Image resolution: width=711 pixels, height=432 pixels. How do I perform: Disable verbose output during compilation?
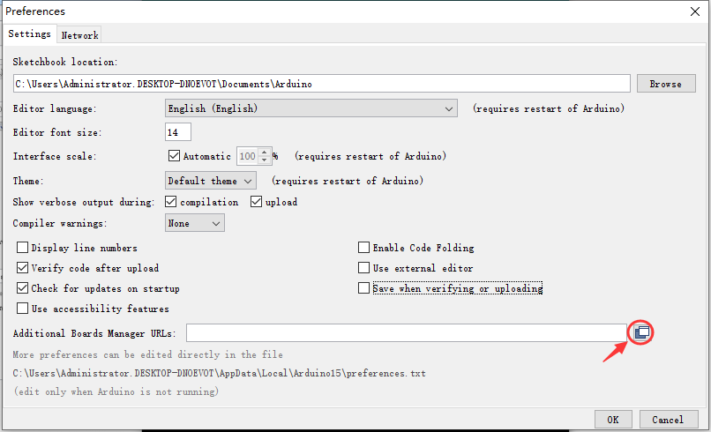click(170, 202)
